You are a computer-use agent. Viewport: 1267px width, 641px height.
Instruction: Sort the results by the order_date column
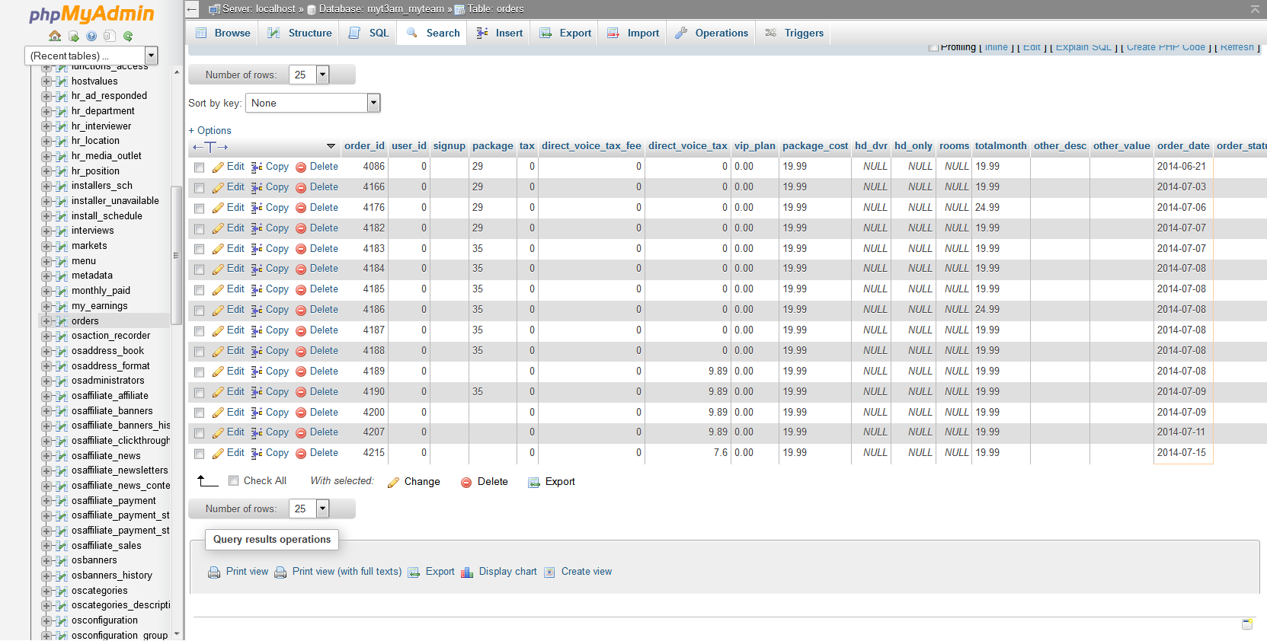coord(1183,146)
